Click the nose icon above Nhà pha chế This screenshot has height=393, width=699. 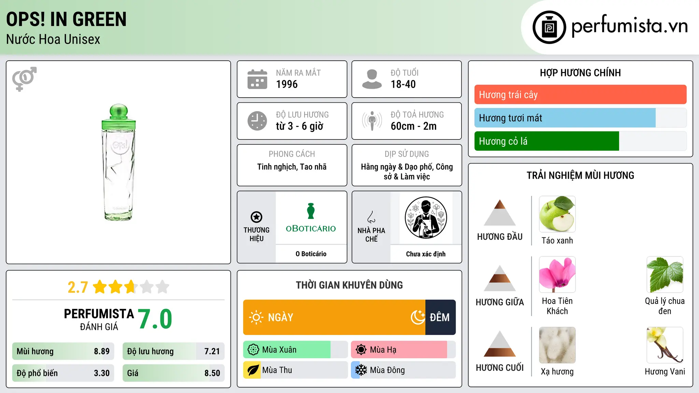[x=371, y=217]
